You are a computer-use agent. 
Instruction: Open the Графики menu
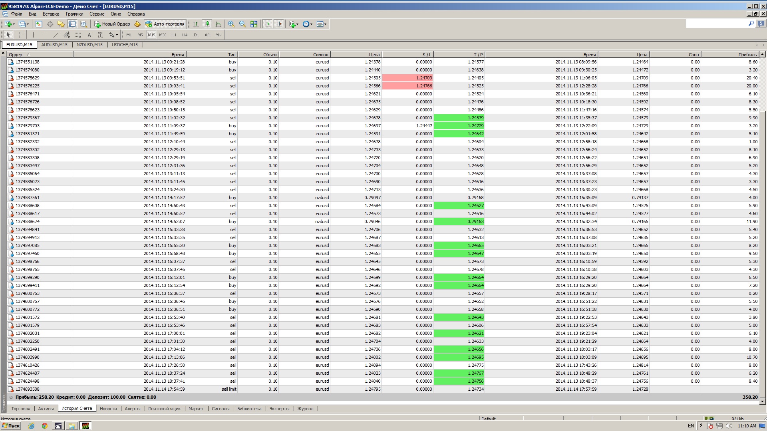[x=74, y=14]
